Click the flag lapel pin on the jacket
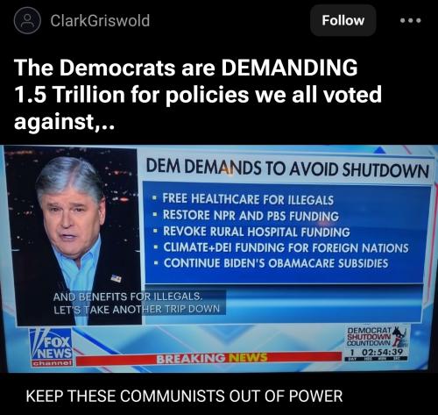The image size is (438, 415). 116,278
